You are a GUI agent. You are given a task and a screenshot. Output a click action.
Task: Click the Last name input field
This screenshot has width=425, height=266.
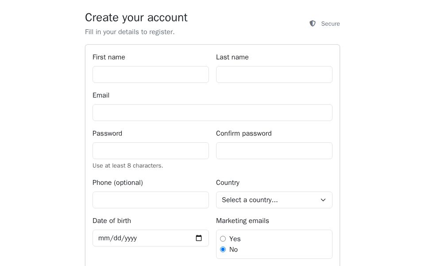coord(274,74)
